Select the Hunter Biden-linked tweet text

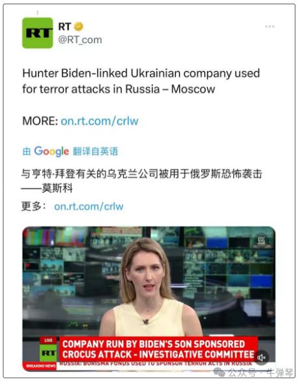pyautogui.click(x=141, y=82)
